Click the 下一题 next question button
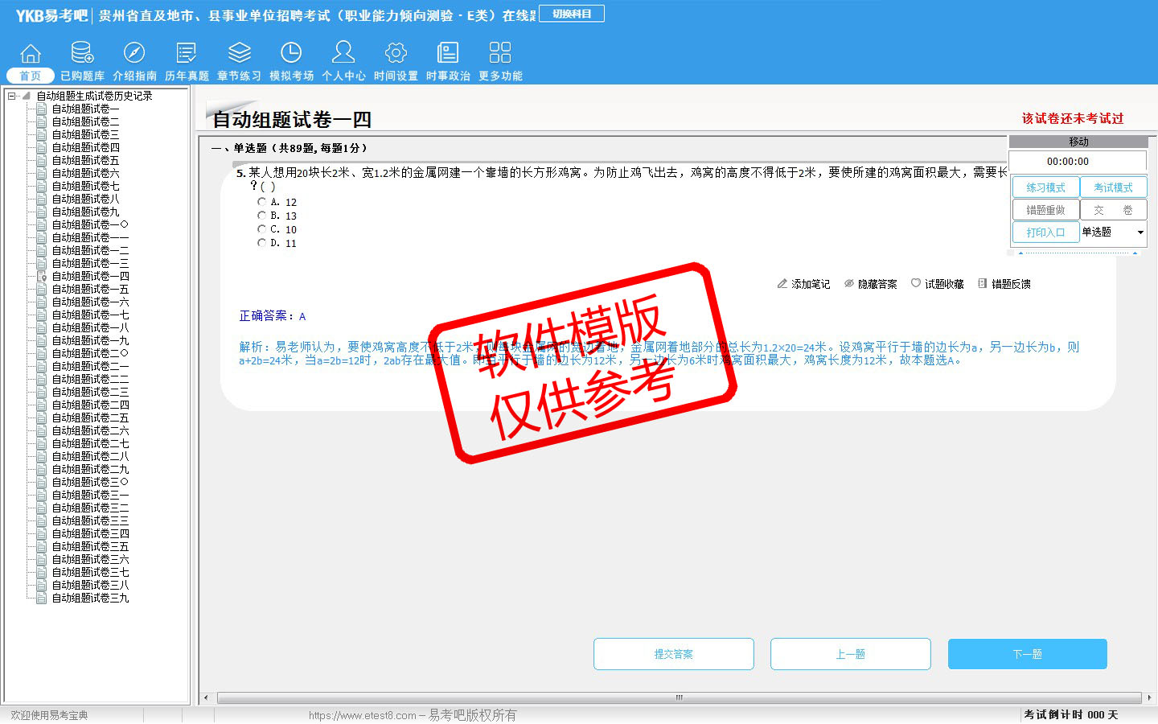The height and width of the screenshot is (724, 1158). [x=1027, y=654]
